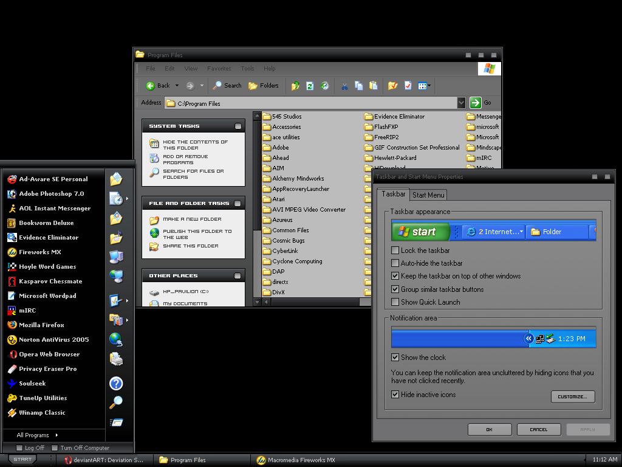Open Help and Support question mark icon
Viewport: 622px width, 467px height.
click(x=116, y=383)
